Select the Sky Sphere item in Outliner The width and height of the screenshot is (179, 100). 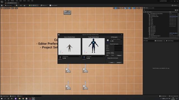(x=153, y=33)
